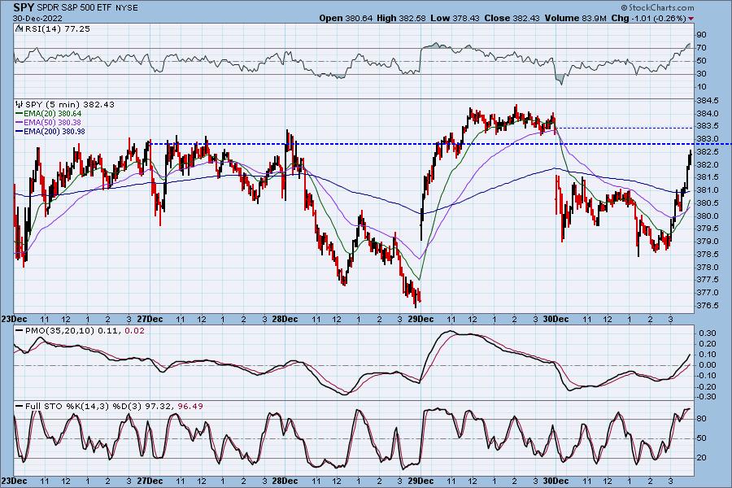Click the 20 level on stochastic axis
This screenshot has width=732, height=488.
point(701,458)
